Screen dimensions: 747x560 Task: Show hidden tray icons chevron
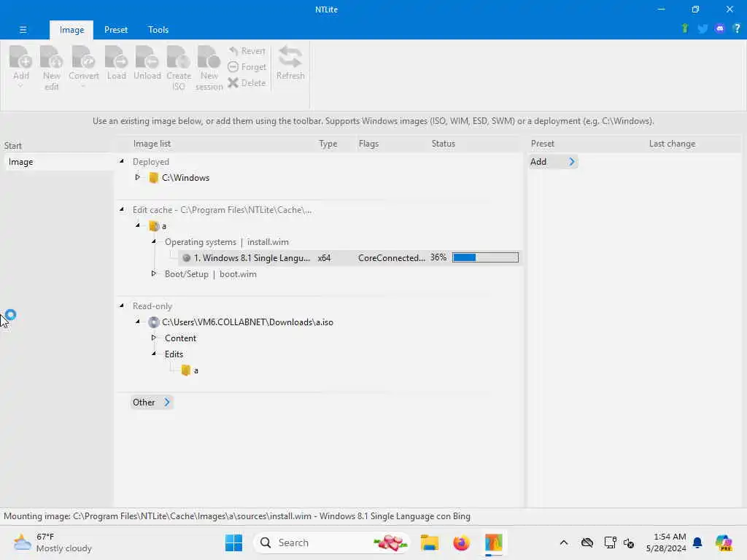[x=564, y=542]
